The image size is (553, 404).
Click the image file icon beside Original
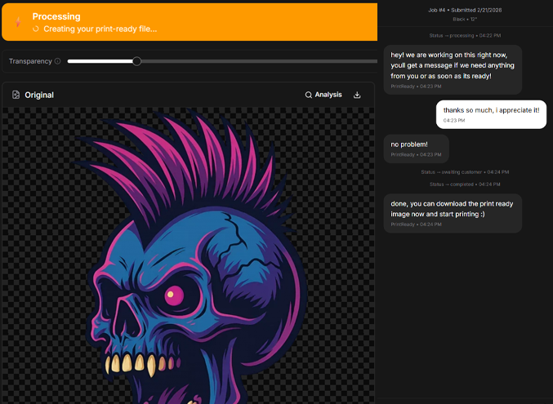coord(16,95)
